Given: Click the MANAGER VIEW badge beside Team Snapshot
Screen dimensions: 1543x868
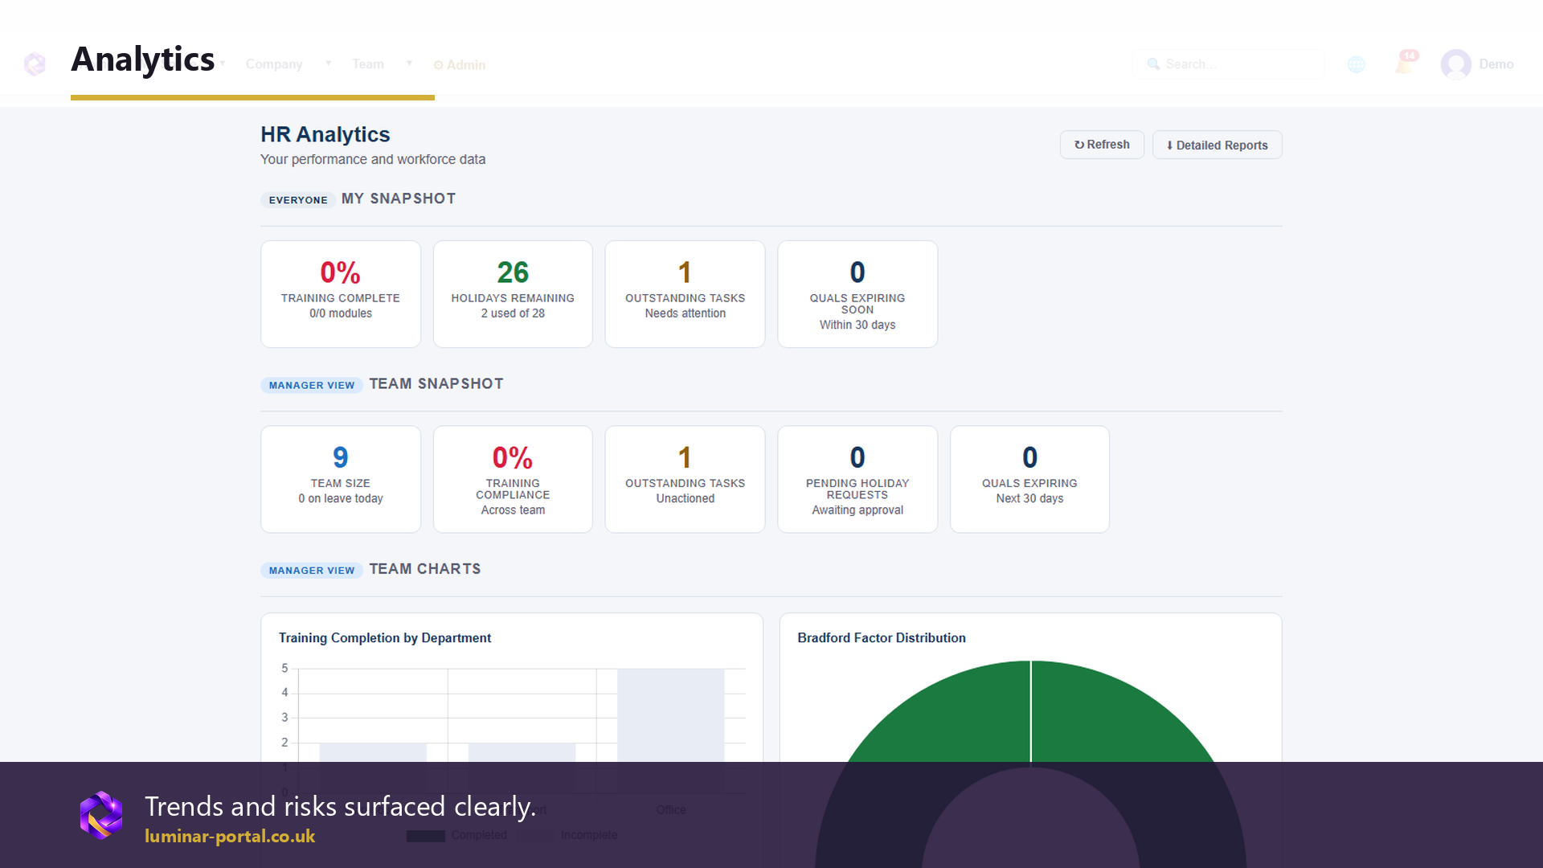Looking at the screenshot, I should (312, 385).
